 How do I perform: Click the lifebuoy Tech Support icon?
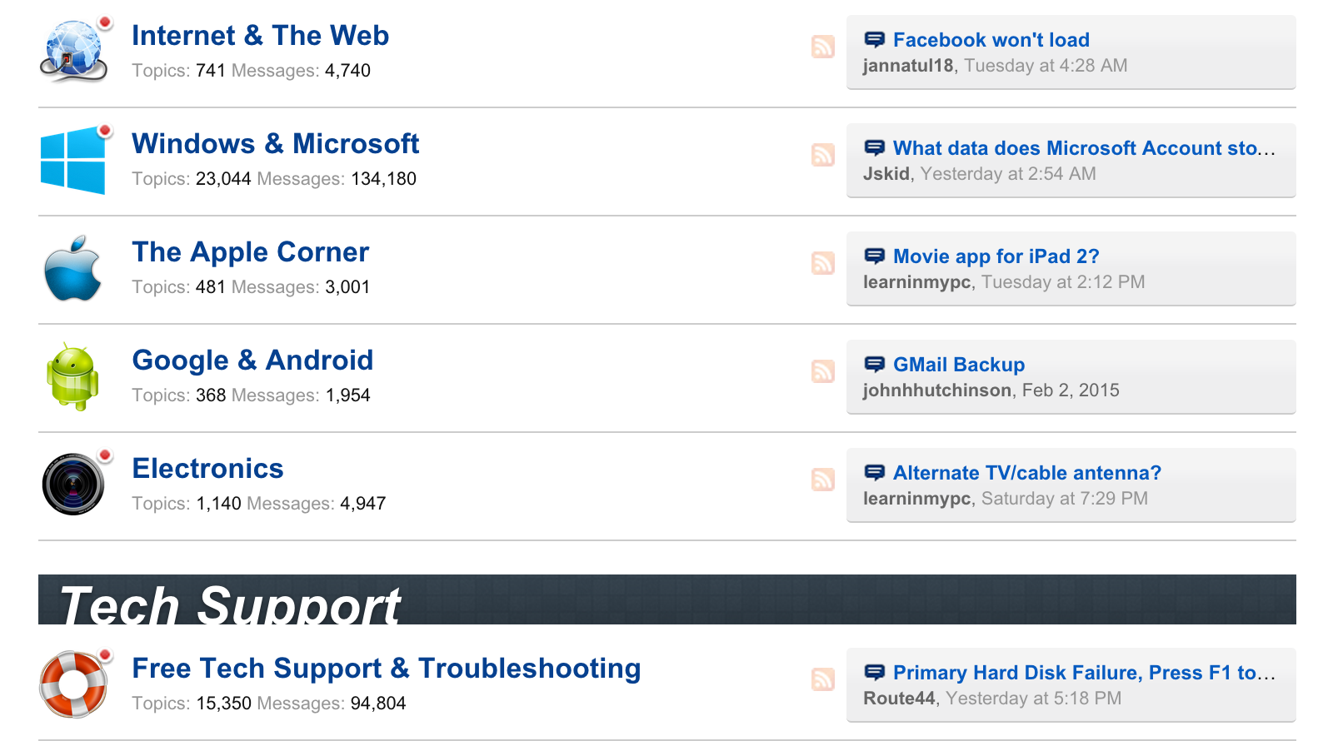(73, 684)
